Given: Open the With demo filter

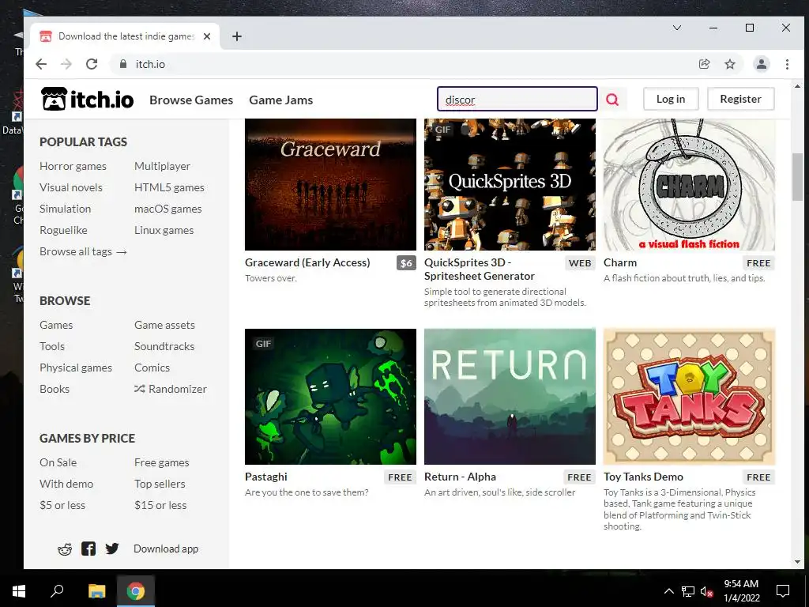Looking at the screenshot, I should coord(66,484).
